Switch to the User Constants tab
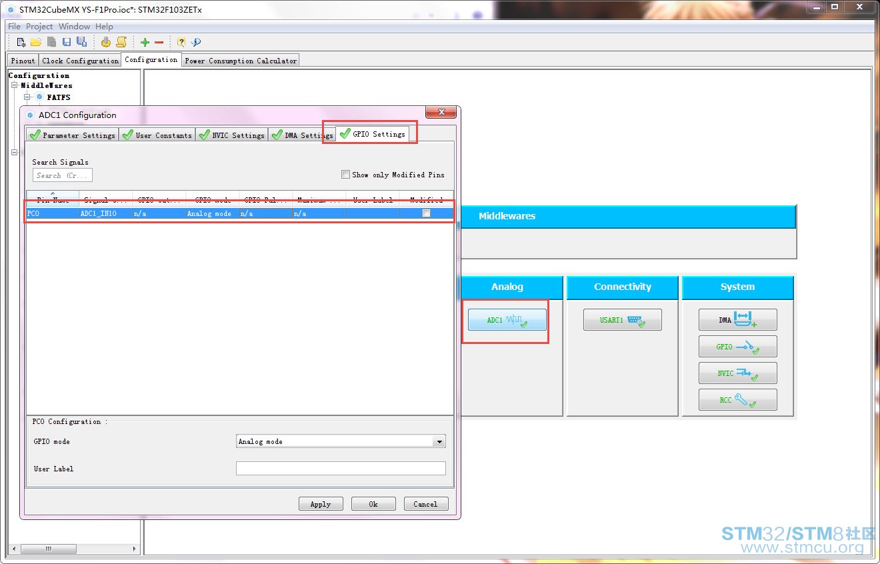Viewport: 880px width, 564px height. (x=157, y=135)
